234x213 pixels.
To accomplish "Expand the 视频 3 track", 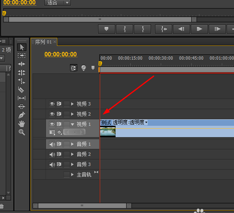I will (72, 104).
